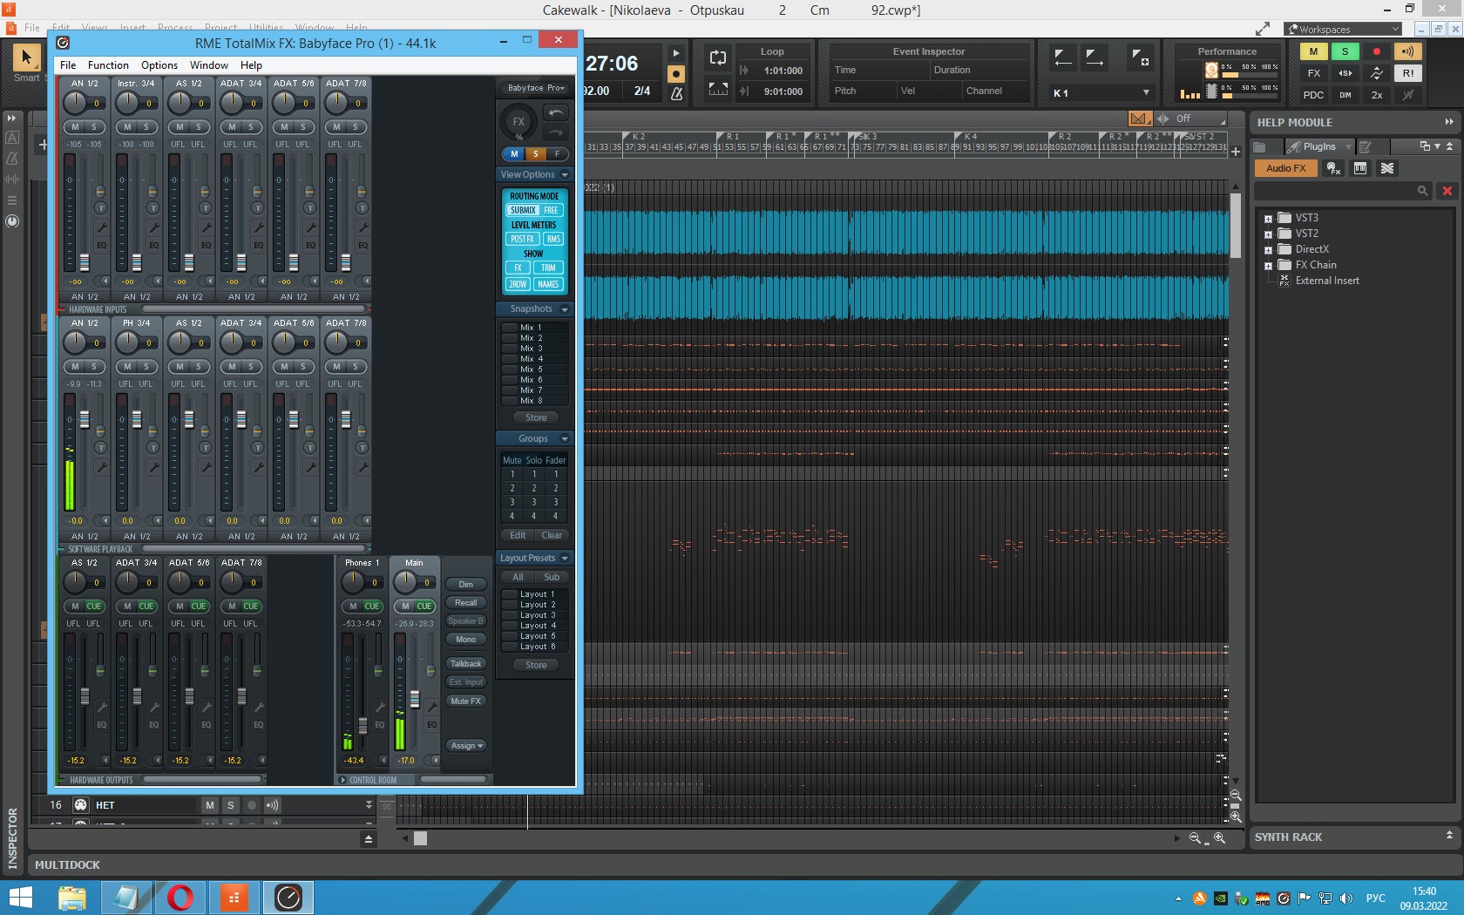Collapse the Layout Presets section
The image size is (1464, 915).
tap(565, 558)
